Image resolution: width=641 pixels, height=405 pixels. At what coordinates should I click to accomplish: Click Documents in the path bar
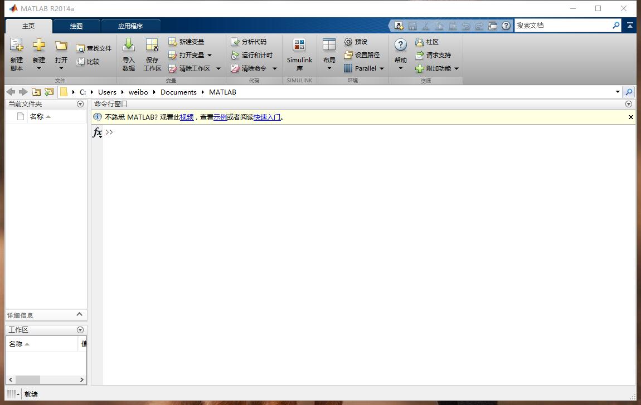point(179,92)
